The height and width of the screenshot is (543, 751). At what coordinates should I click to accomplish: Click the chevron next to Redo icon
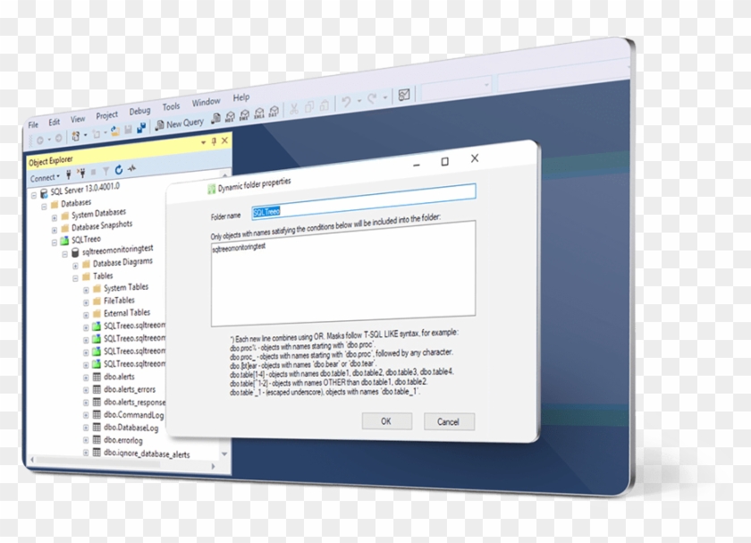point(386,98)
